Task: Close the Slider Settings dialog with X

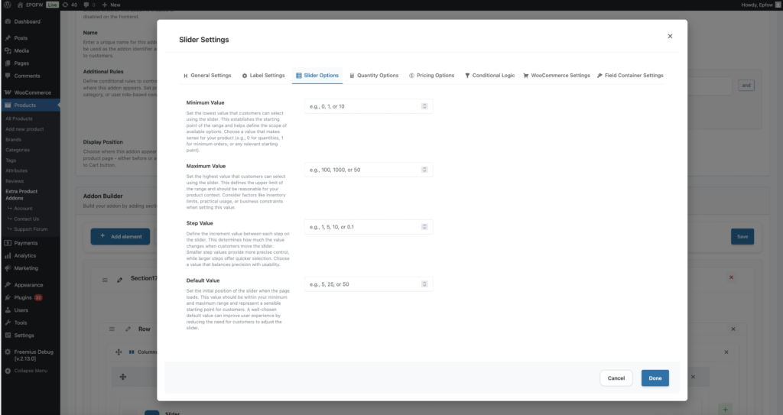Action: pos(670,36)
